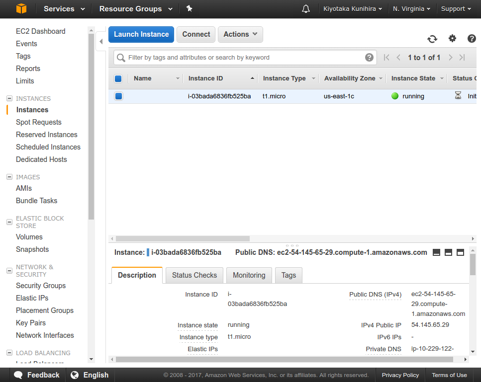Open the Services dropdown menu
Screen dimensions: 481x382
click(x=64, y=9)
